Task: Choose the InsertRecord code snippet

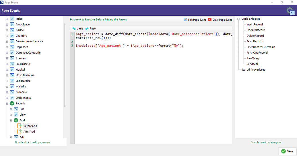Action: coord(255,25)
